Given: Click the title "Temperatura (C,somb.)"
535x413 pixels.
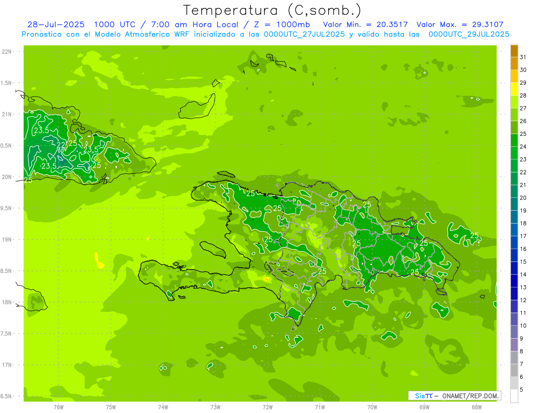Looking at the screenshot, I should click(x=272, y=10).
